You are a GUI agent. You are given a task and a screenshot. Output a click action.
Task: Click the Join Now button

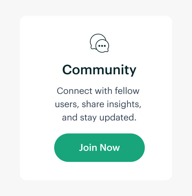pos(99,148)
